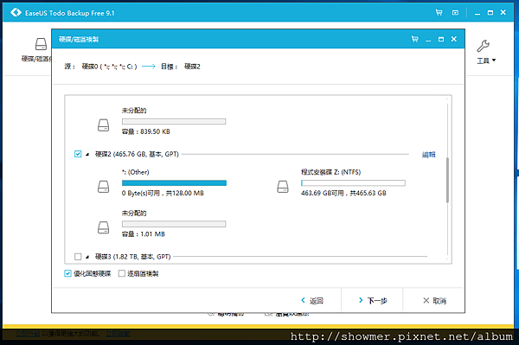Minimize the clone dialog window
The width and height of the screenshot is (519, 345).
point(428,41)
